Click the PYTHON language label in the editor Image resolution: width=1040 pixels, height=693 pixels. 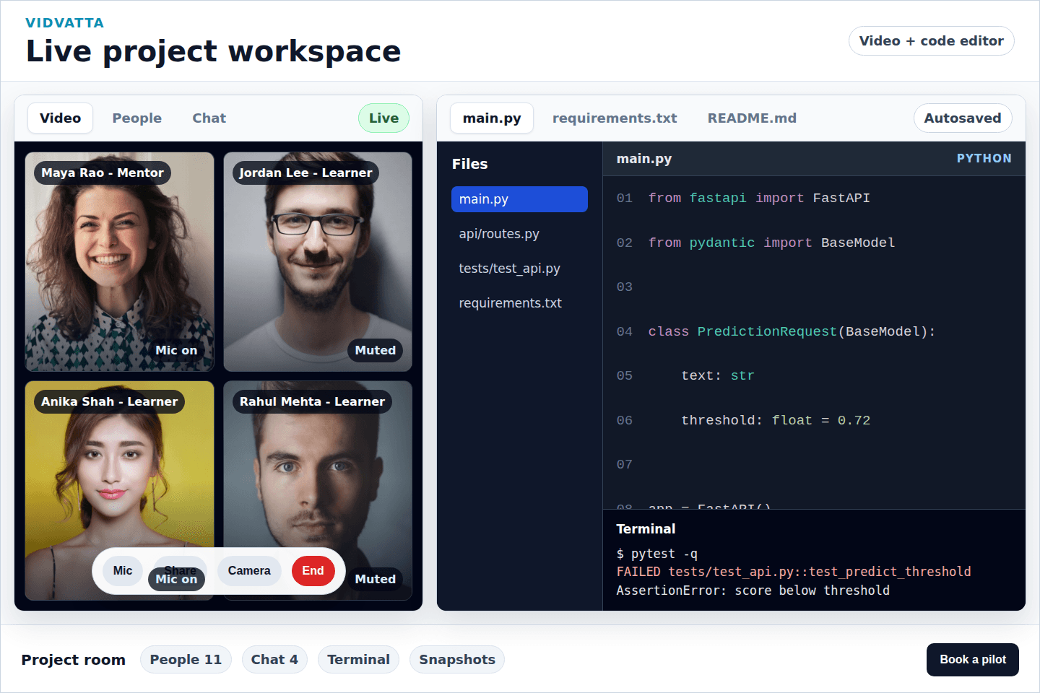984,158
